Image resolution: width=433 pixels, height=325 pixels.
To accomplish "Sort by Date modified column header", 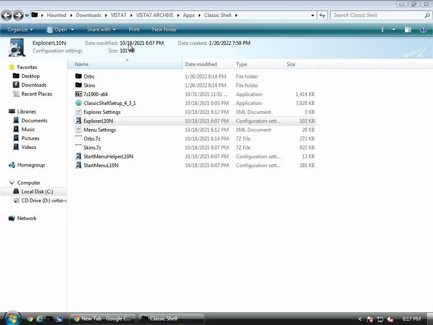I will pos(208,64).
